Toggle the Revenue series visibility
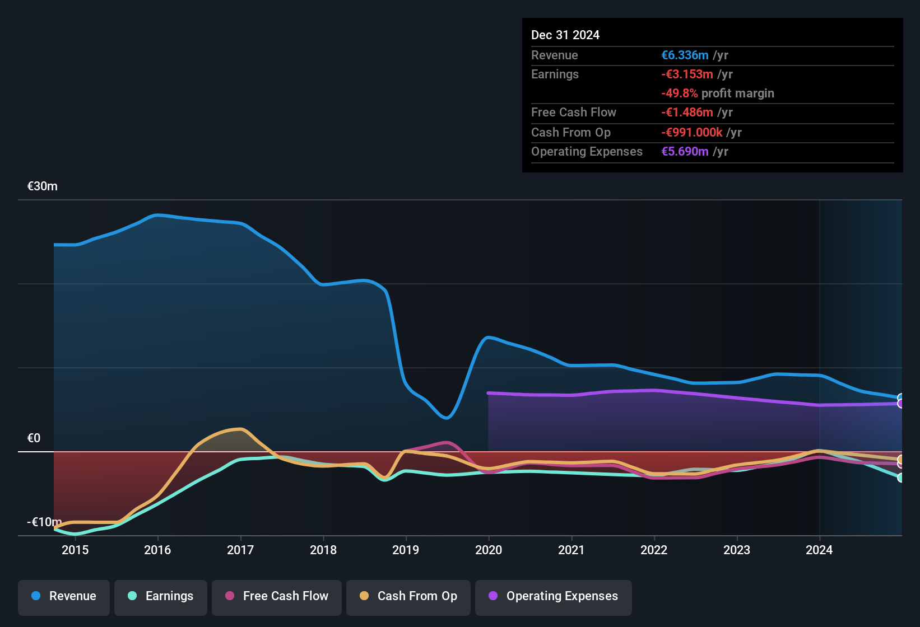The image size is (920, 627). coord(63,596)
